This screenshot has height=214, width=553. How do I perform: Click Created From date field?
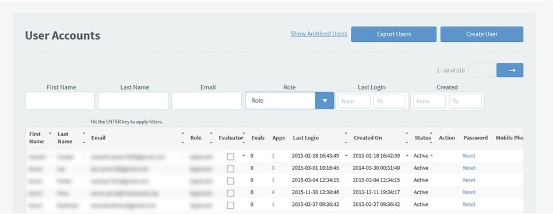[x=429, y=101]
